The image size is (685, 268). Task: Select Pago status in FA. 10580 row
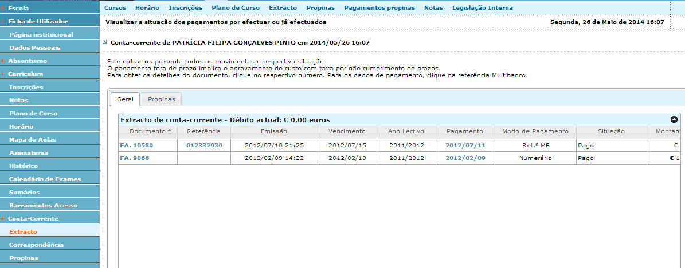[611, 146]
